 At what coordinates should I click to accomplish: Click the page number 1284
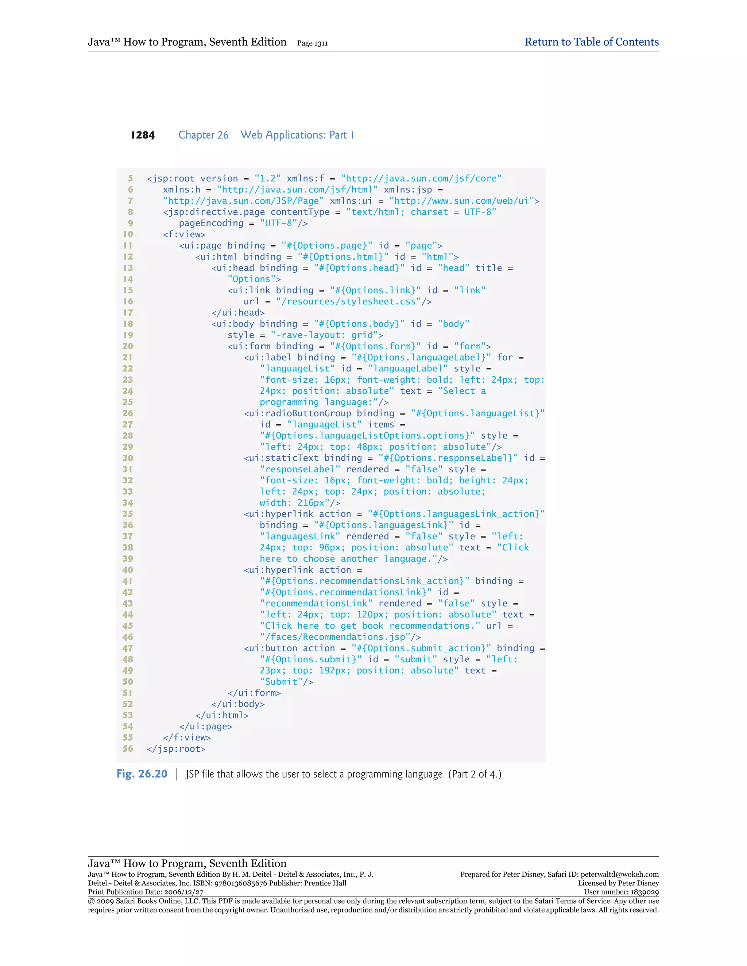click(x=143, y=135)
